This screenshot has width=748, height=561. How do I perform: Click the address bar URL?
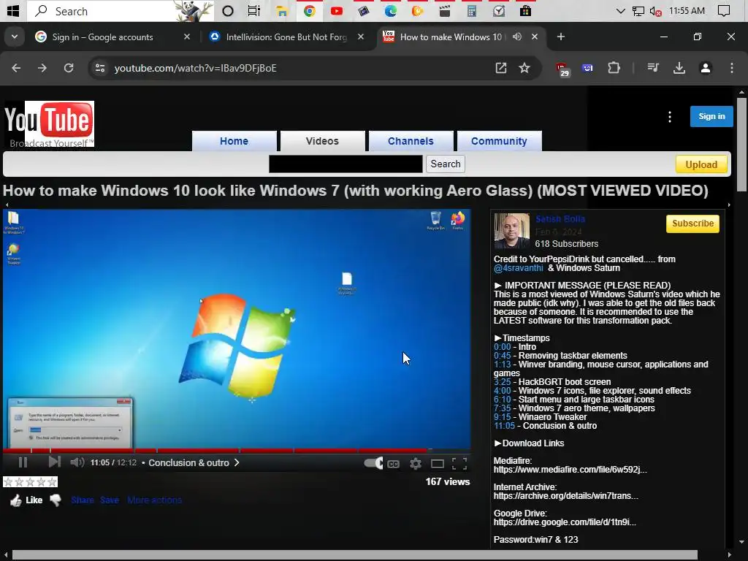(195, 68)
